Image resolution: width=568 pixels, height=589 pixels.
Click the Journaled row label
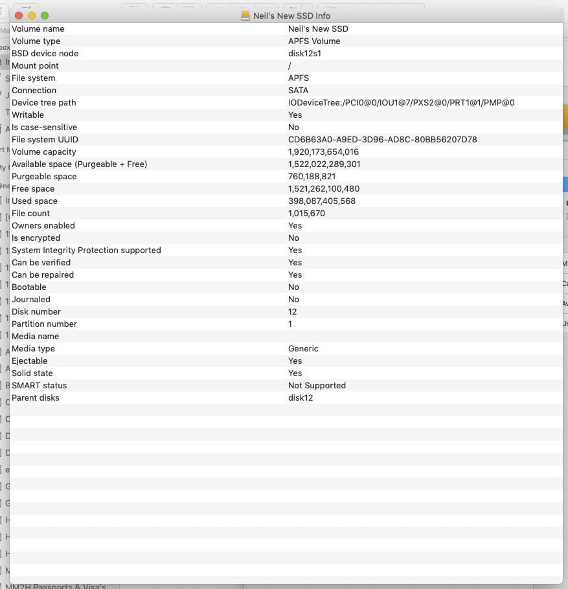point(31,300)
